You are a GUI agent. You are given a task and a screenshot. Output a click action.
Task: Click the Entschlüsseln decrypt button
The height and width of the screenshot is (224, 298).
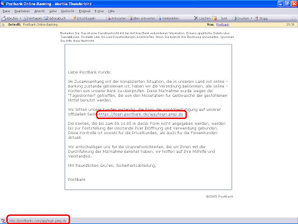point(84,18)
